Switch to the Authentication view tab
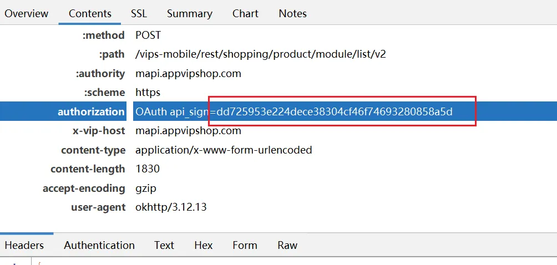The height and width of the screenshot is (265, 557). point(99,245)
